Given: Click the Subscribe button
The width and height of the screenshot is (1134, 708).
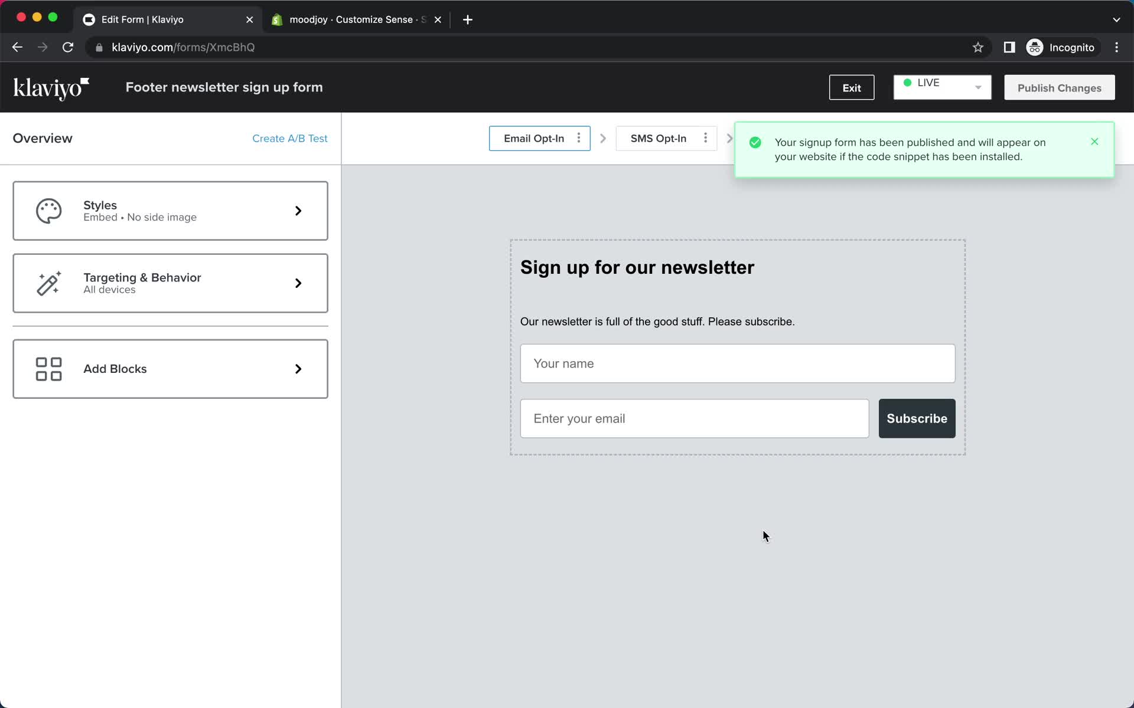Looking at the screenshot, I should coord(917,418).
